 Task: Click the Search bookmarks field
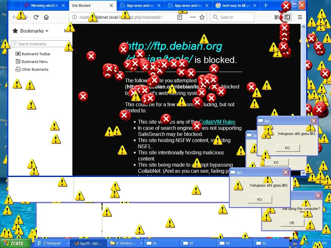click(x=40, y=44)
